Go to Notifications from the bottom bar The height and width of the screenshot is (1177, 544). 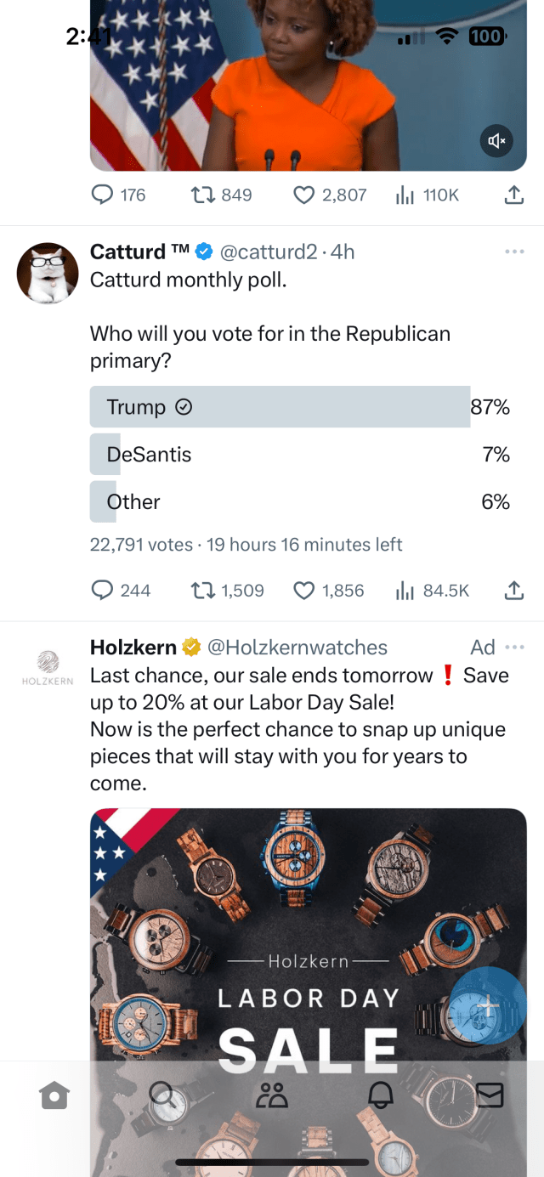click(381, 1095)
